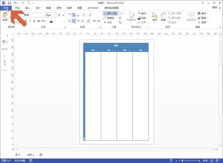Open the ACROBAT ribbon tab
The image size is (223, 163).
click(x=93, y=8)
